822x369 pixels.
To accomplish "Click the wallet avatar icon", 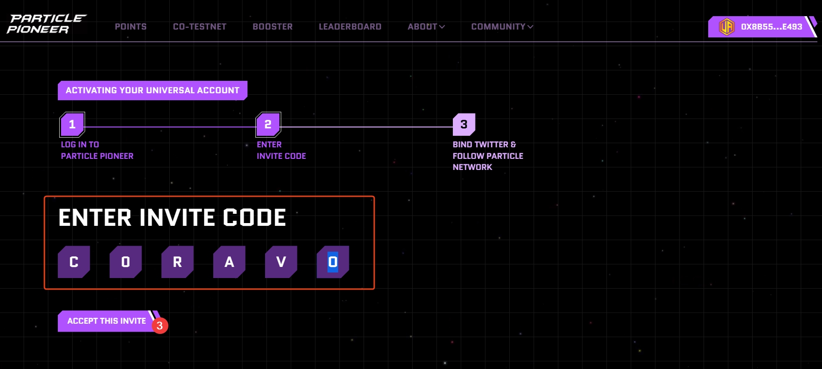I will (726, 27).
